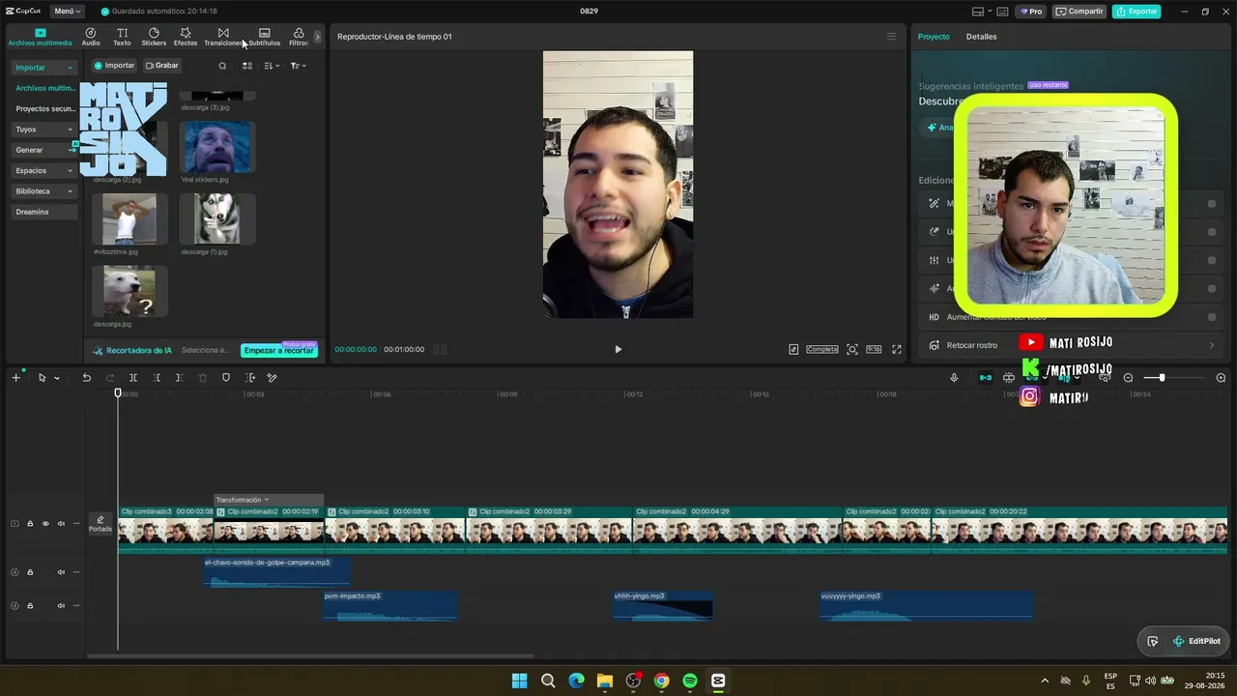Mute the main video track
This screenshot has width=1237, height=696.
pos(61,524)
